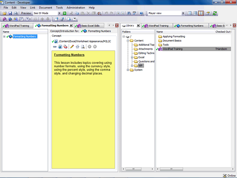Click the Cut scissors icon
The height and width of the screenshot is (178, 237).
click(71, 13)
